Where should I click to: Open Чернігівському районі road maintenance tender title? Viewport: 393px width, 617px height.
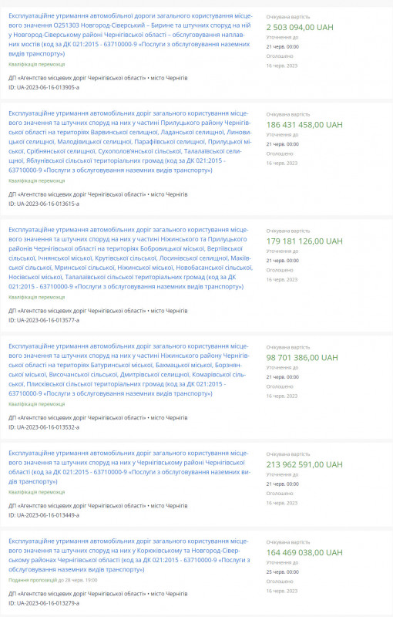129,467
